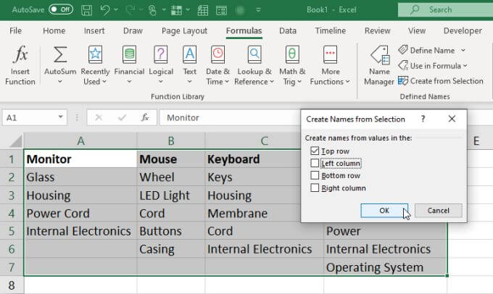Image resolution: width=493 pixels, height=294 pixels.
Task: Open the Name Box dropdown arrow
Action: click(61, 117)
